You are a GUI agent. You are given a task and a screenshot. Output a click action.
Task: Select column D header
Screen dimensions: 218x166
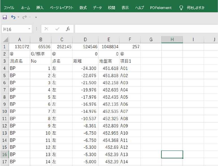pos(85,40)
